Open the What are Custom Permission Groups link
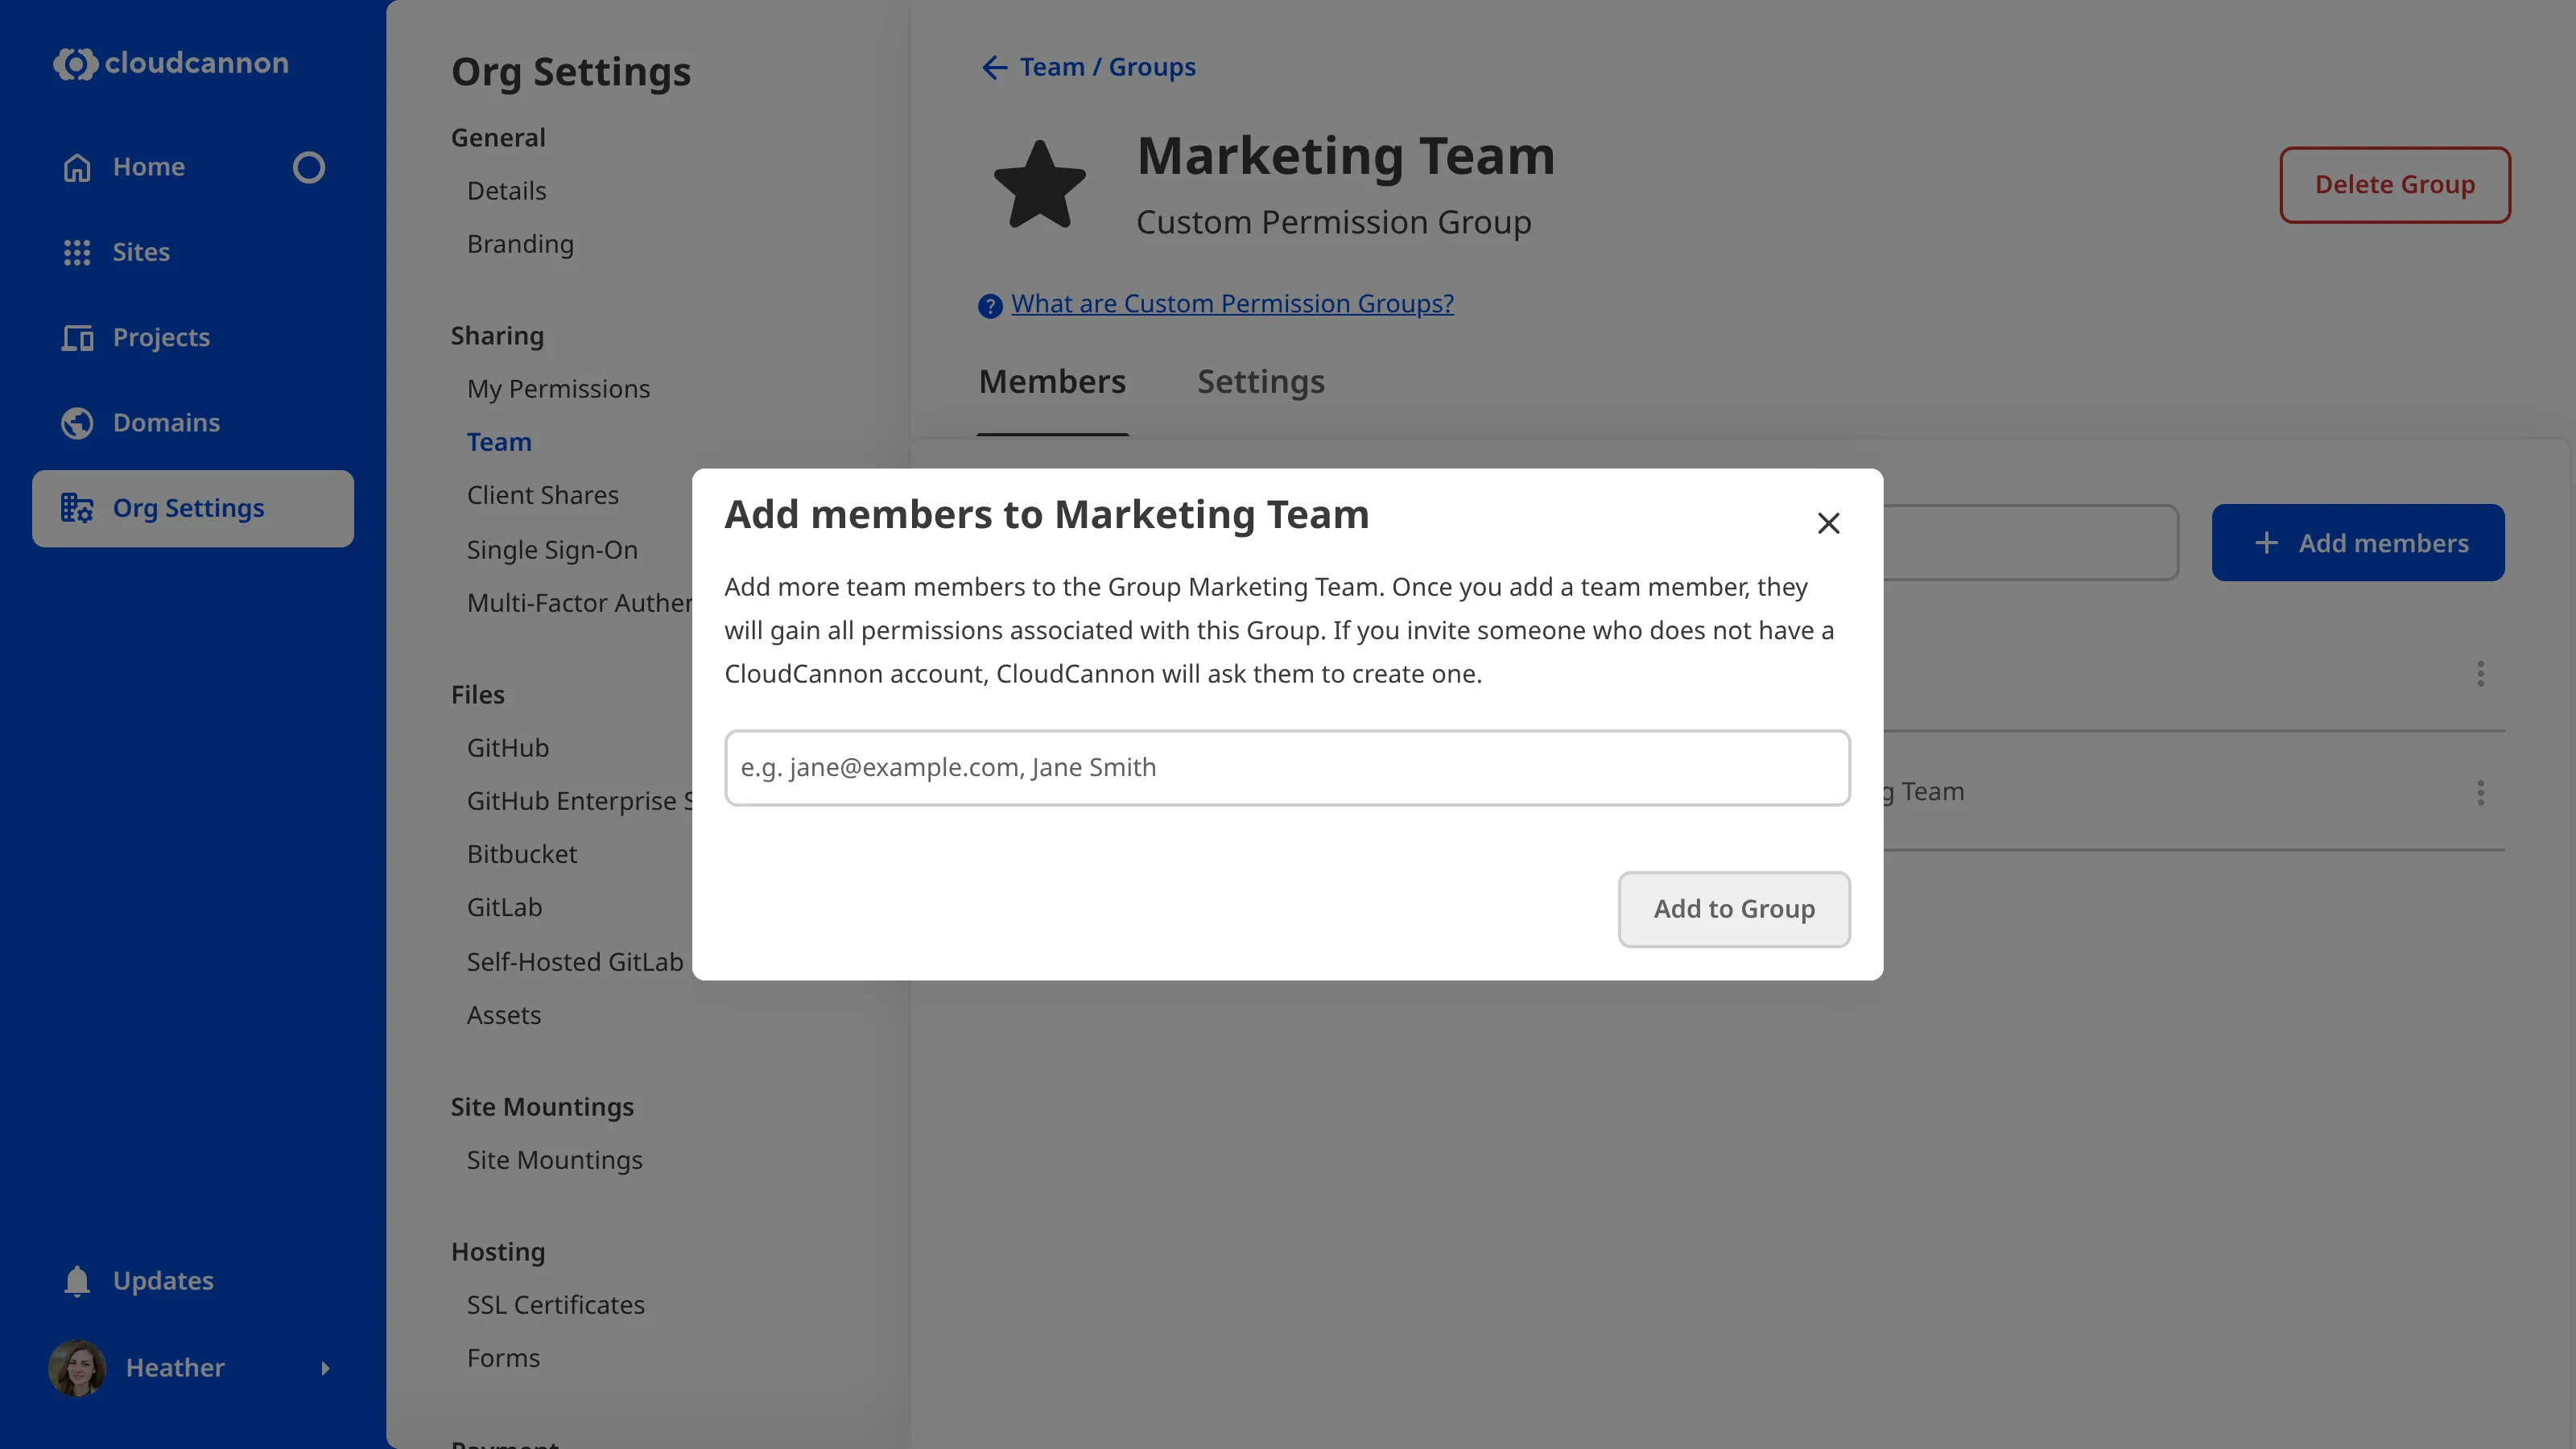Screen dimensions: 2576x1449 (x=1232, y=303)
